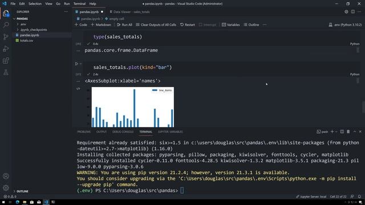Open the Explorer view in activity bar
The height and width of the screenshot is (205, 365).
[x=6, y=14]
